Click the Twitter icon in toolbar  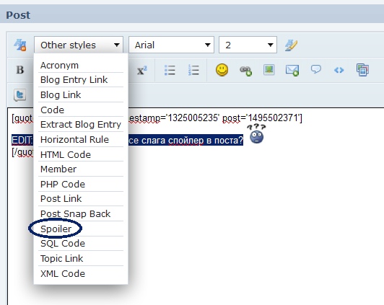pos(19,95)
